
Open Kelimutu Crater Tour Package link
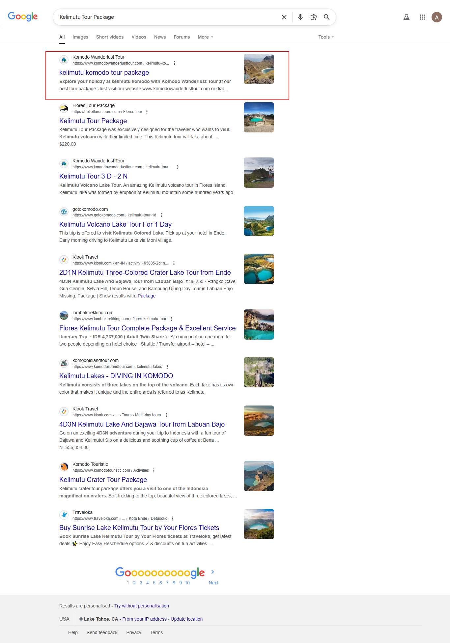tap(103, 480)
